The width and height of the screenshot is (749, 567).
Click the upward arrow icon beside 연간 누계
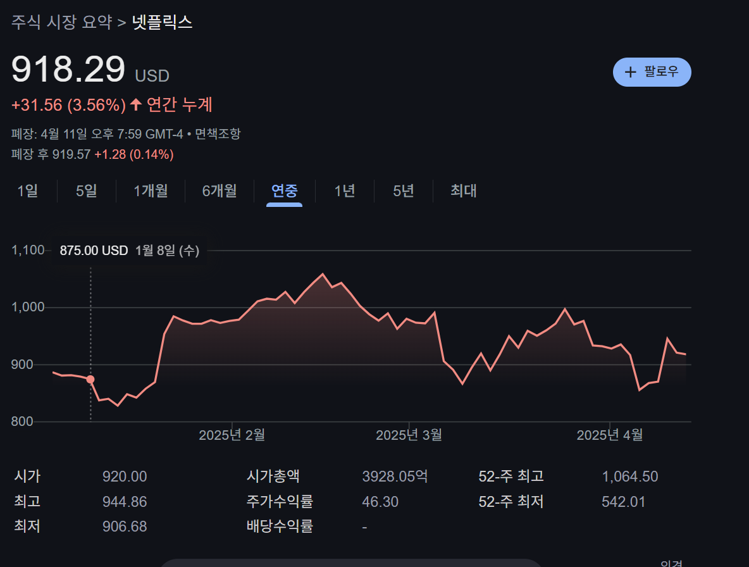click(x=136, y=104)
